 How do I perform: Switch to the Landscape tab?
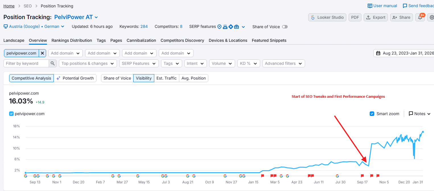14,40
